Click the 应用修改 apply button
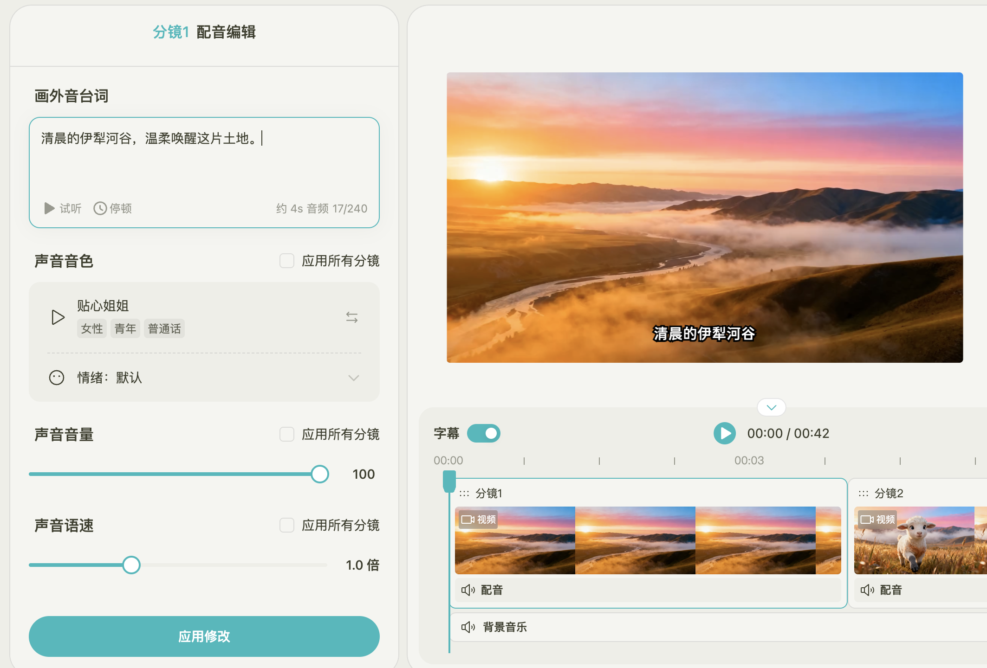987x668 pixels. 204,636
